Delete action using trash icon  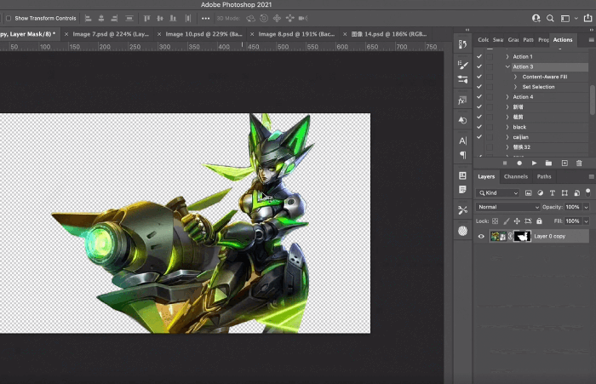click(x=579, y=163)
